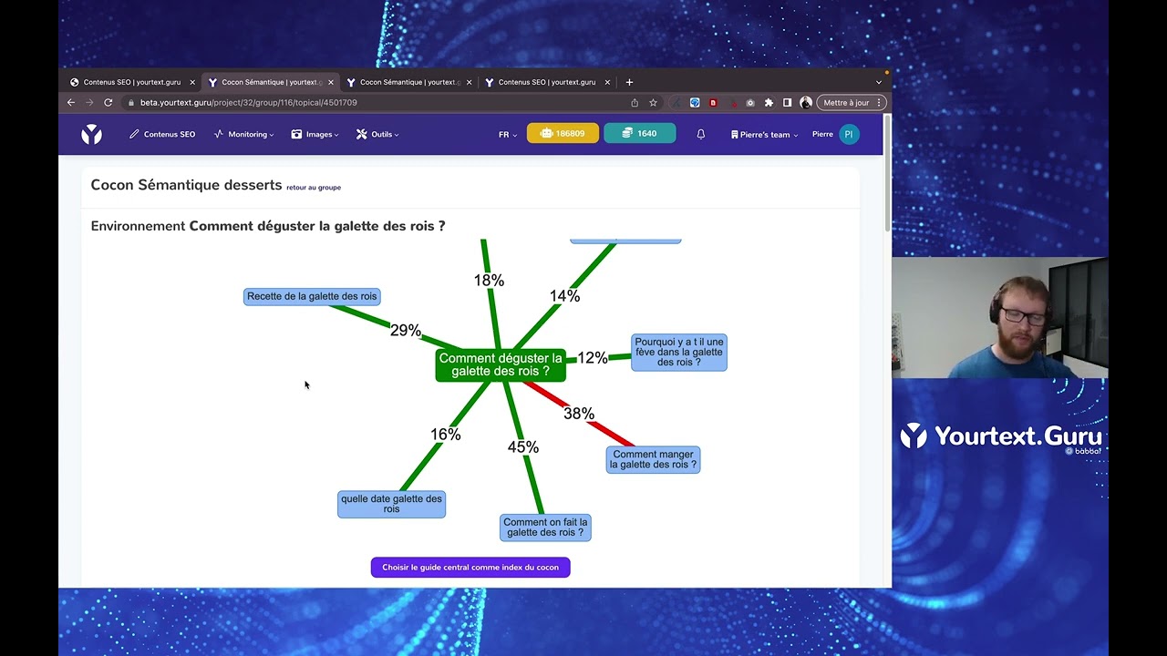Open Pierre's team dropdown
The height and width of the screenshot is (656, 1167).
(x=764, y=134)
